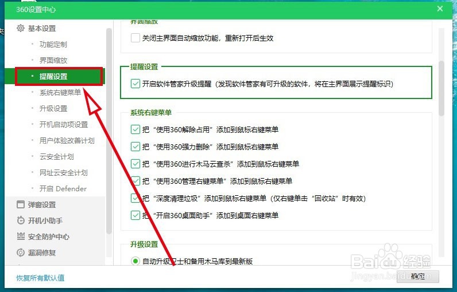This screenshot has width=457, height=292.
Task: Select 开机启动项设置 in sidebar
Action: click(x=64, y=124)
